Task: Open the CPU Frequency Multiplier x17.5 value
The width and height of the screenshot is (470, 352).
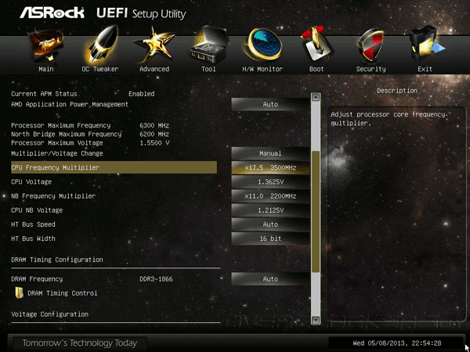Action: 270,167
